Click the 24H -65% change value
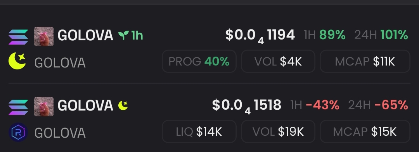Viewport: 419px width, 152px height. pos(391,105)
